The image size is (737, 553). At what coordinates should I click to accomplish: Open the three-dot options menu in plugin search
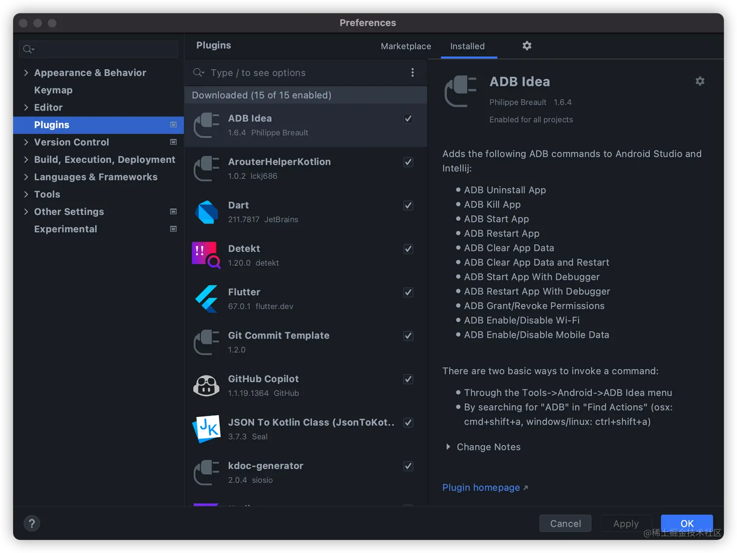(412, 73)
